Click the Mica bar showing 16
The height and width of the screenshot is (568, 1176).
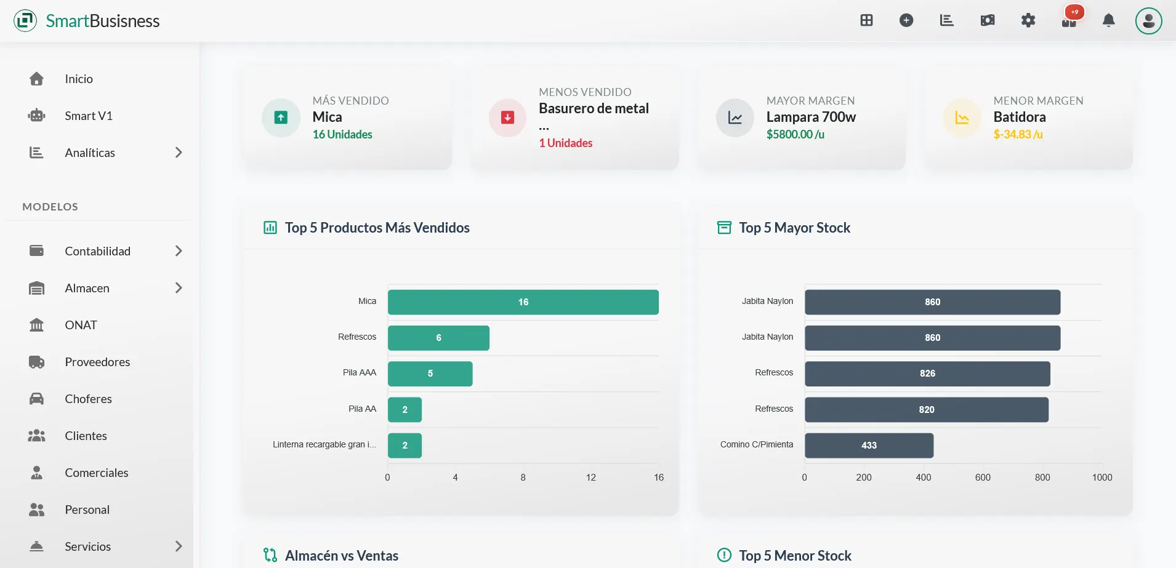click(x=523, y=302)
